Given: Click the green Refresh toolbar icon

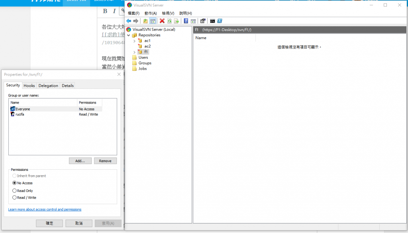Looking at the screenshot, I should [169, 21].
